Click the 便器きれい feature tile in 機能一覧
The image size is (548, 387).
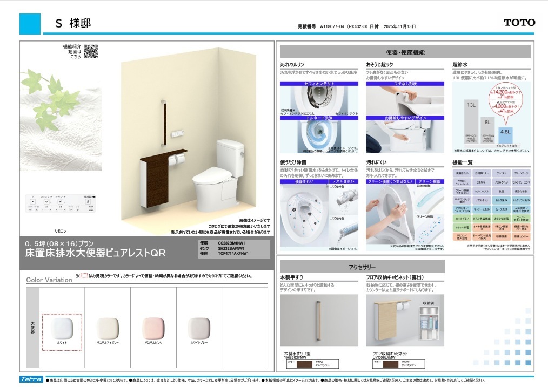(x=461, y=173)
